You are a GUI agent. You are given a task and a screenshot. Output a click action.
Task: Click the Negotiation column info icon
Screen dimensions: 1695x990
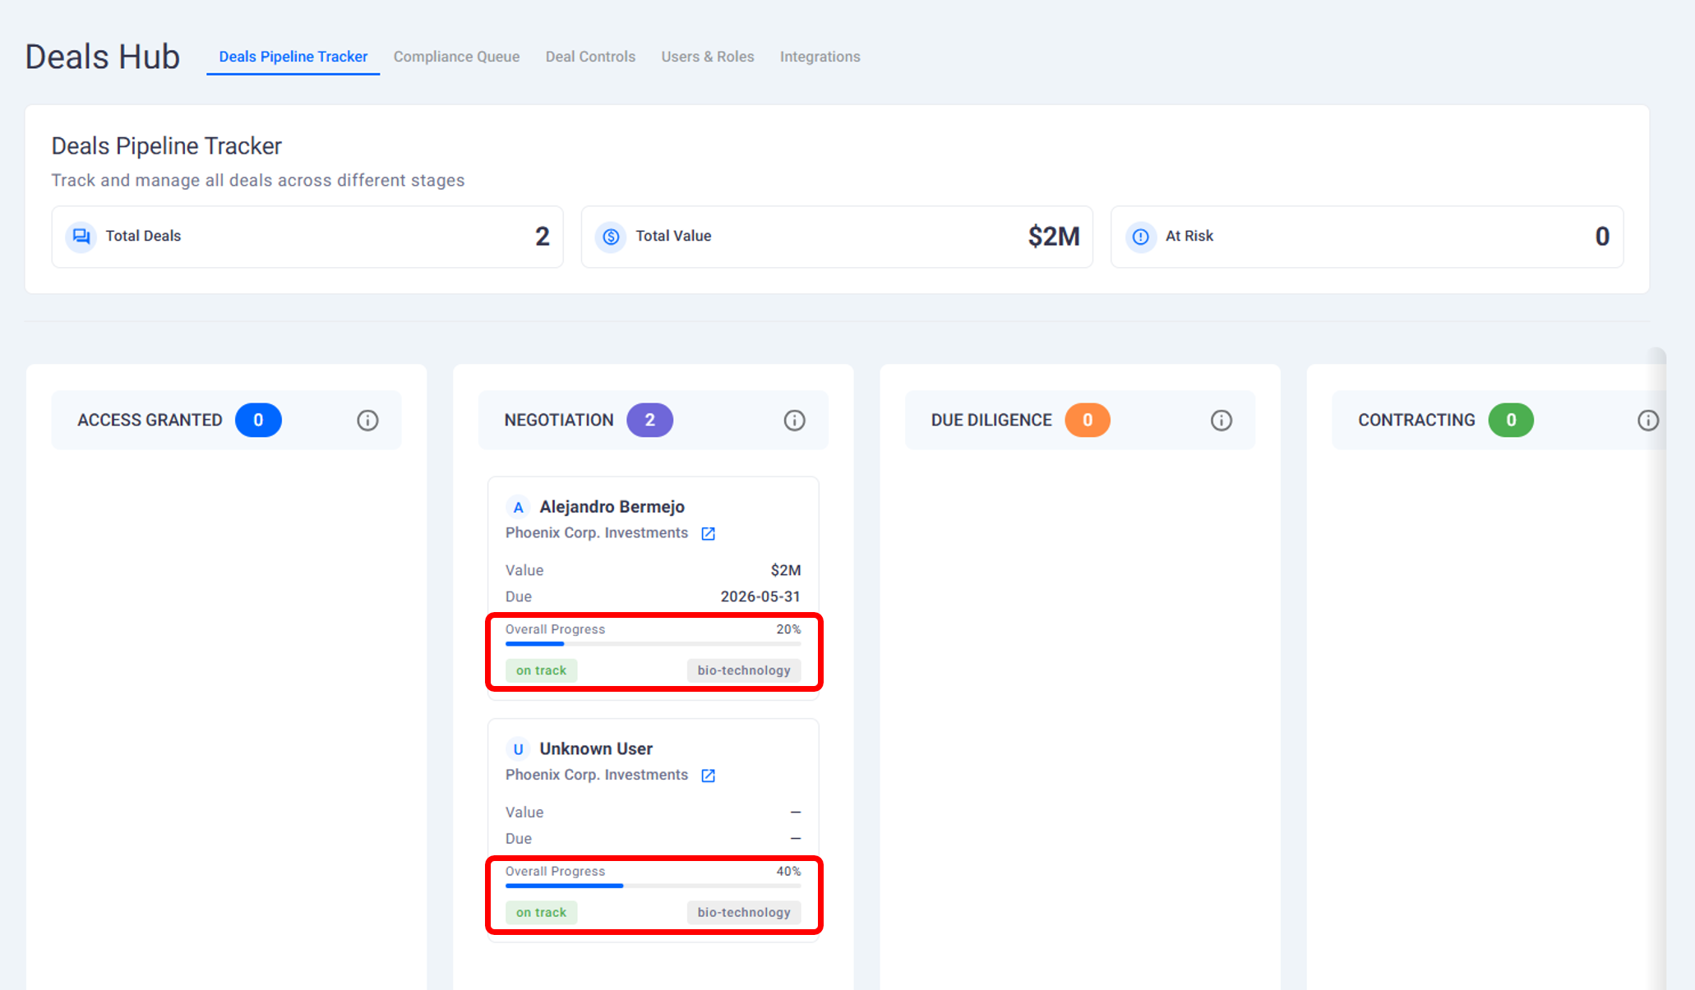click(794, 421)
